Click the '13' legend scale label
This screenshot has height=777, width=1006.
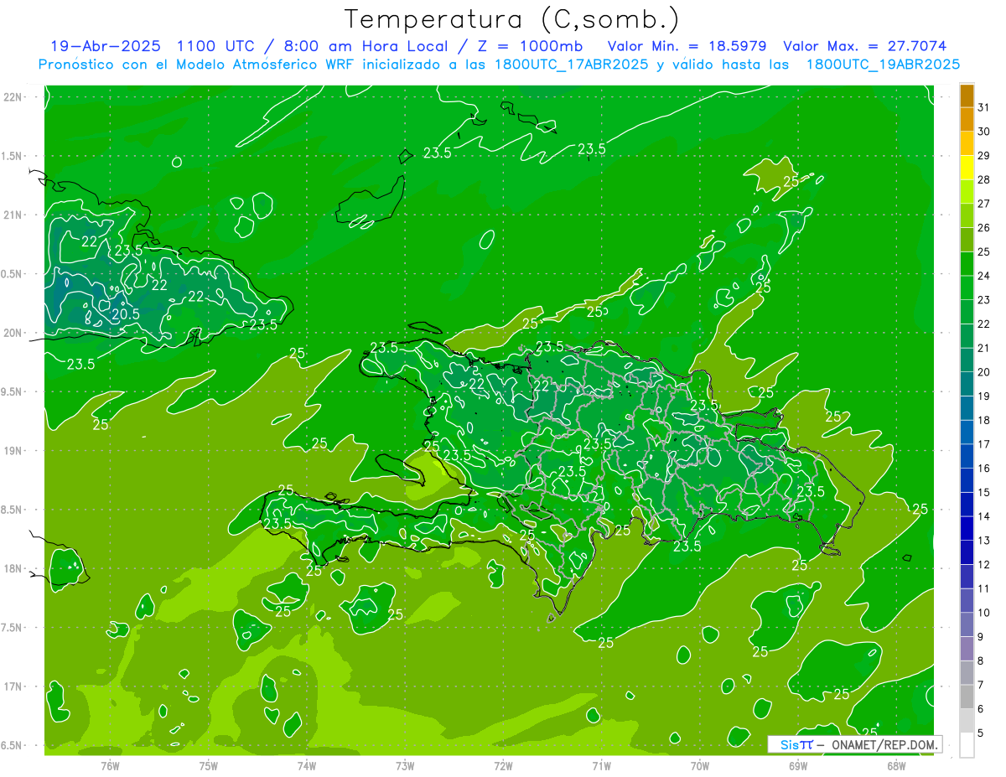pos(983,541)
